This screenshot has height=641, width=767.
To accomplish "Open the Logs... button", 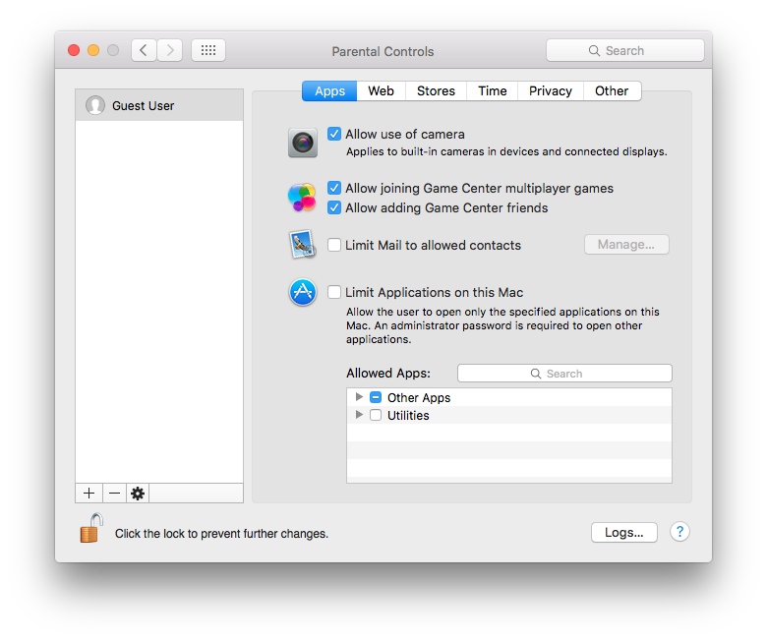I will (x=623, y=532).
